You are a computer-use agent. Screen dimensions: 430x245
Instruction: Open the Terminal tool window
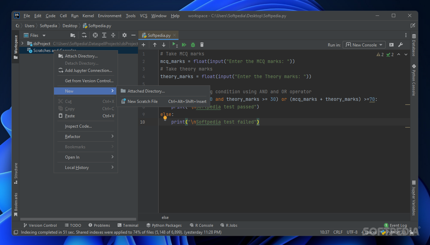click(x=128, y=225)
